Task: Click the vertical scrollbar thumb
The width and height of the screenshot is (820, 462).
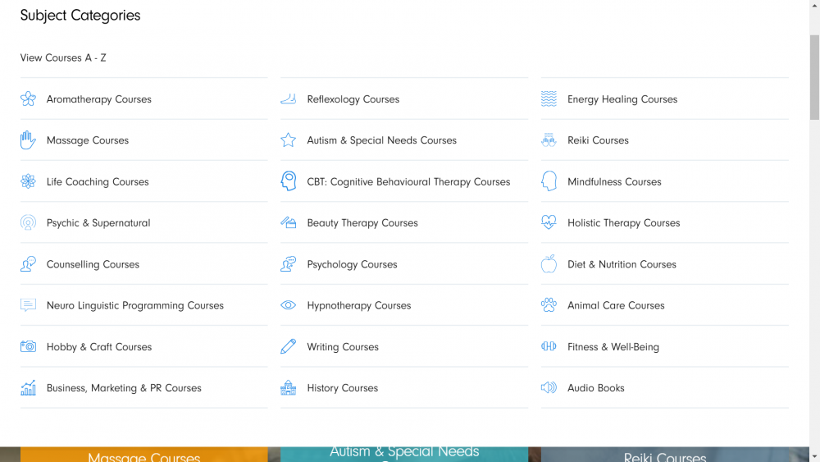Action: [814, 77]
